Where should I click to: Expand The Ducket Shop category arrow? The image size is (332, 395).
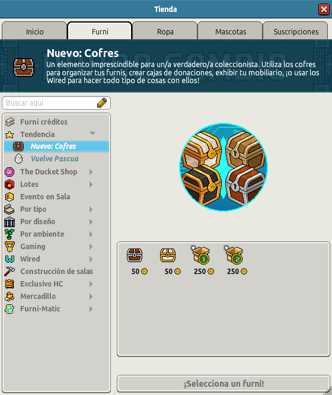pos(91,172)
